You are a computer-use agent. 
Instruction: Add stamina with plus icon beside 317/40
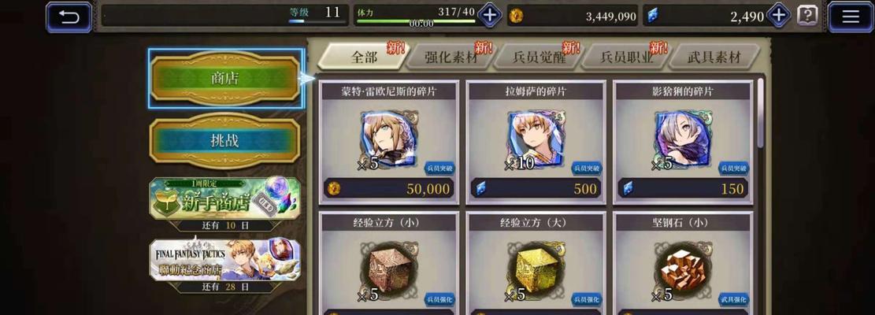click(x=489, y=15)
